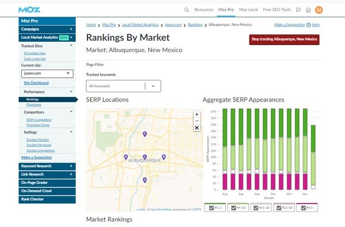Select map pin B
The width and height of the screenshot is (345, 227).
(163, 157)
